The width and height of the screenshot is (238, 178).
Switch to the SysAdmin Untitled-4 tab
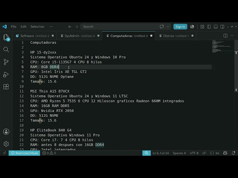tap(80, 36)
